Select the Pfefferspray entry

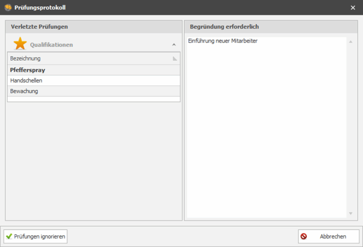tap(28, 70)
